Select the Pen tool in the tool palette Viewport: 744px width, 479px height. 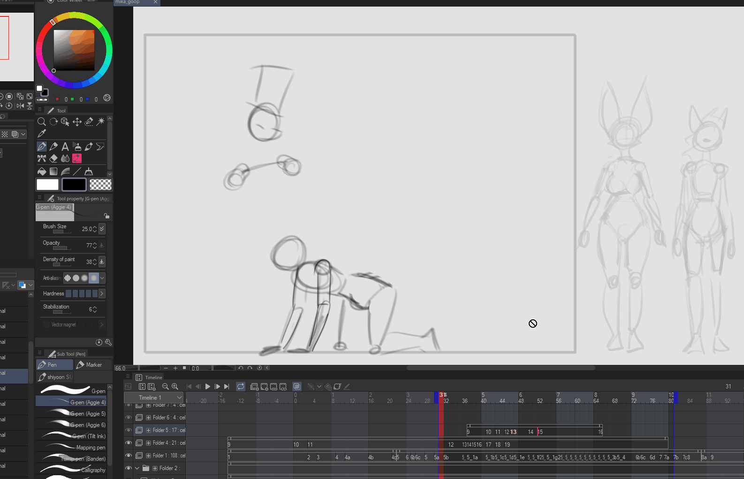(x=42, y=147)
